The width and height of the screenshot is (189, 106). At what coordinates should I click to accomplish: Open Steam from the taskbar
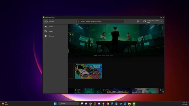(121, 104)
